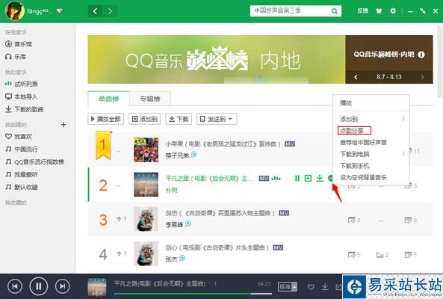This screenshot has height=299, width=443.
Task: Play previous track in player bar
Action: click(15, 286)
